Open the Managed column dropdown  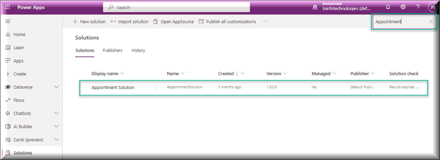point(334,74)
